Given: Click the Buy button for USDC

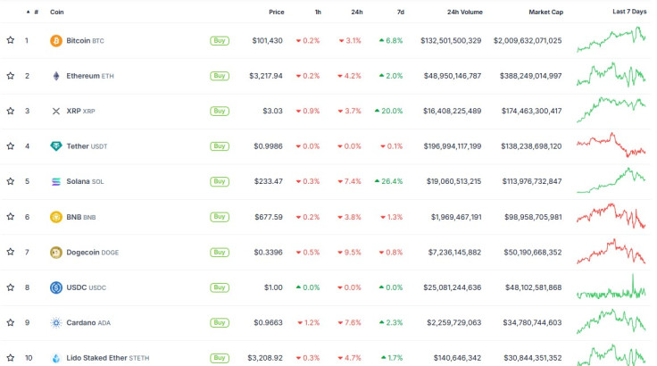Looking at the screenshot, I should click(220, 287).
